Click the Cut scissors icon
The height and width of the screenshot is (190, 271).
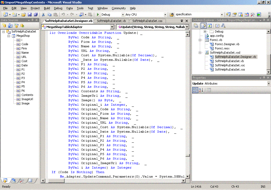pyautogui.click(x=43, y=15)
